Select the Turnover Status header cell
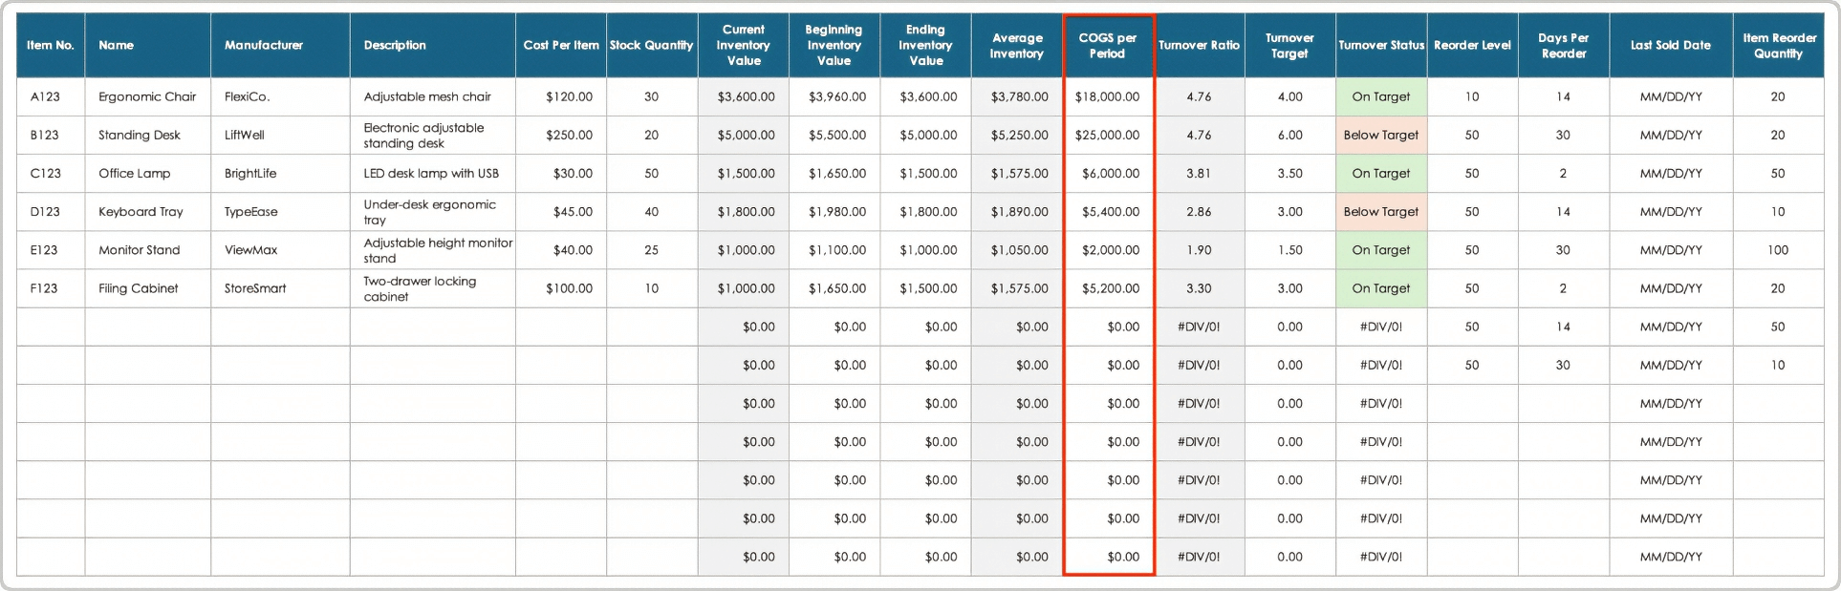 pyautogui.click(x=1380, y=46)
